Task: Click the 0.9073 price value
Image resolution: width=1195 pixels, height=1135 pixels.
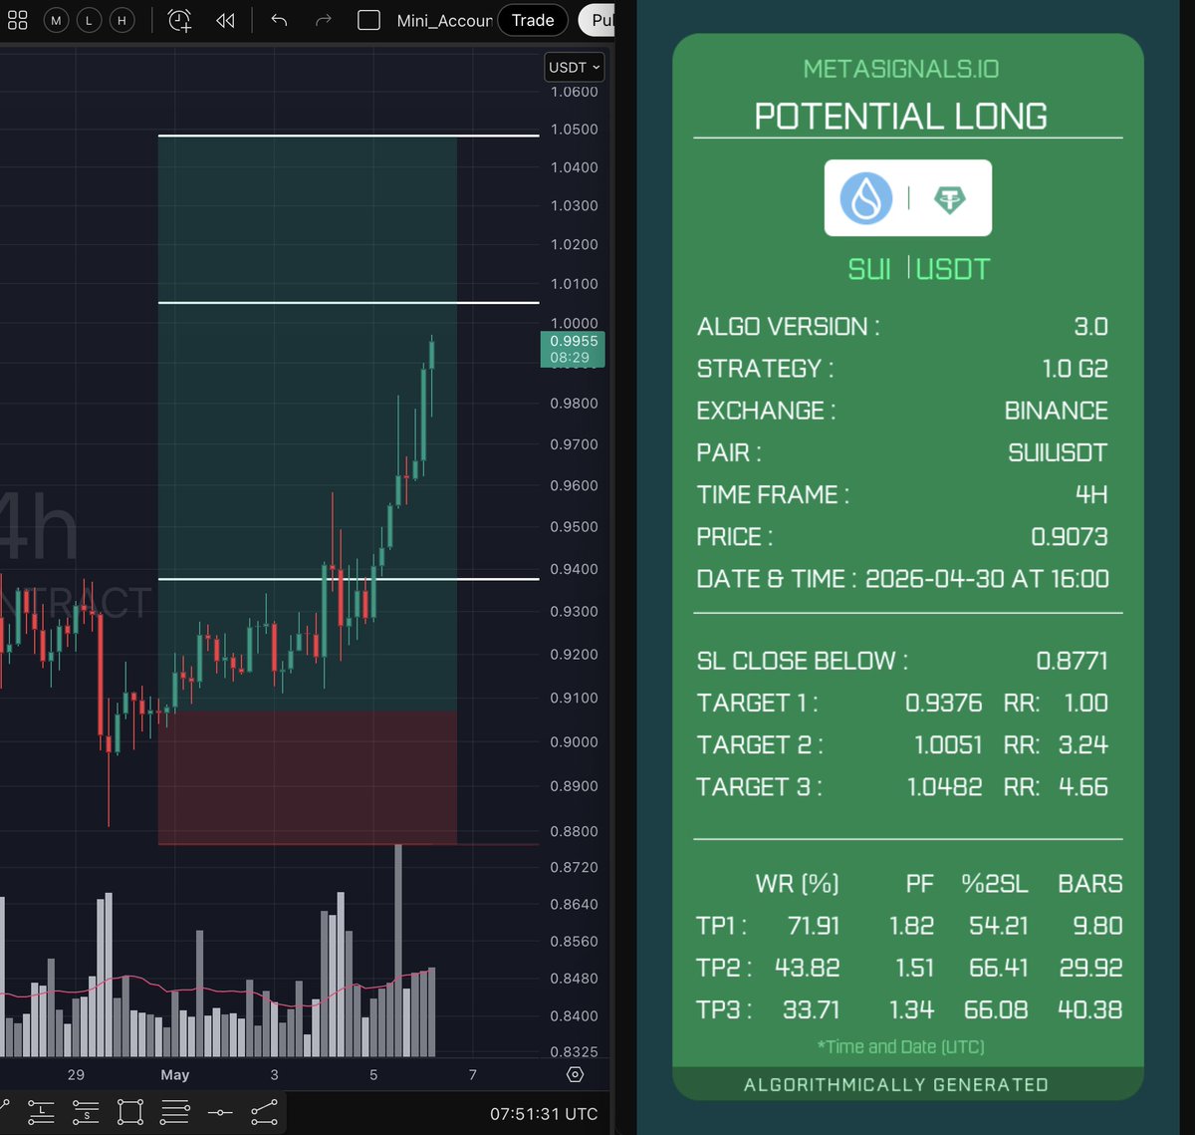Action: tap(1070, 536)
